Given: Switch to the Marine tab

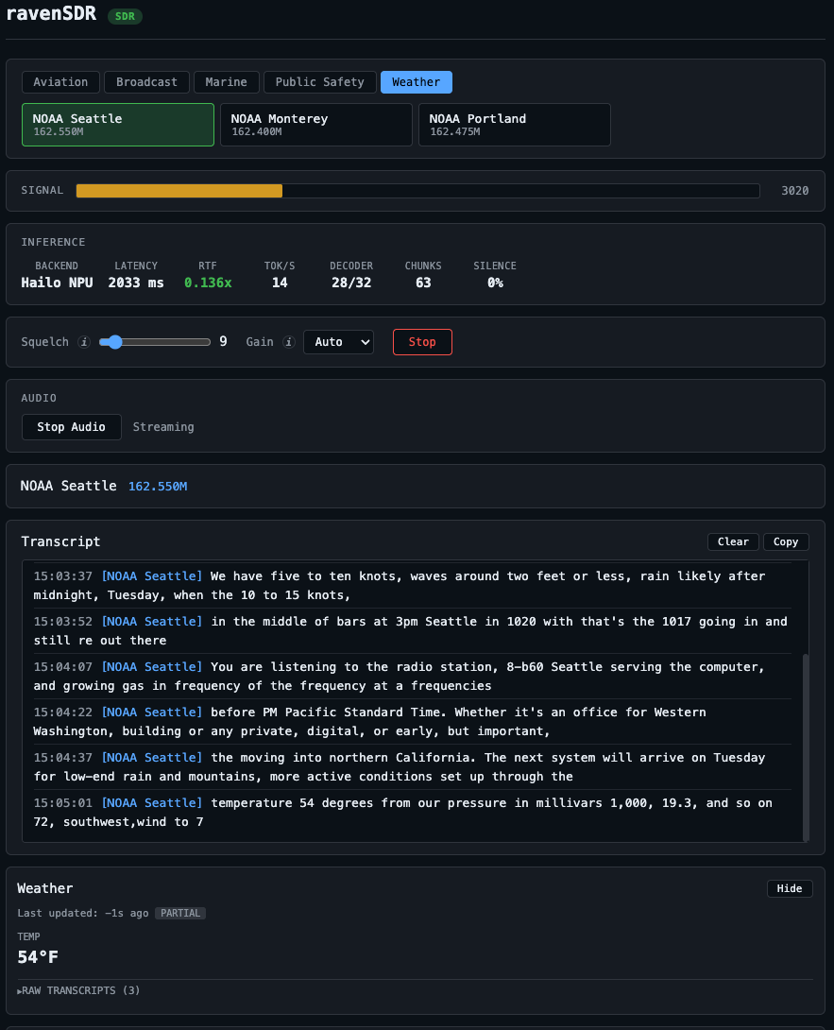Looking at the screenshot, I should [226, 82].
